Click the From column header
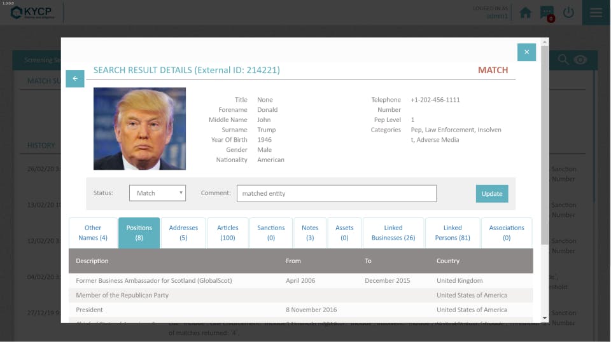Viewport: 611px width, 342px height. [293, 261]
